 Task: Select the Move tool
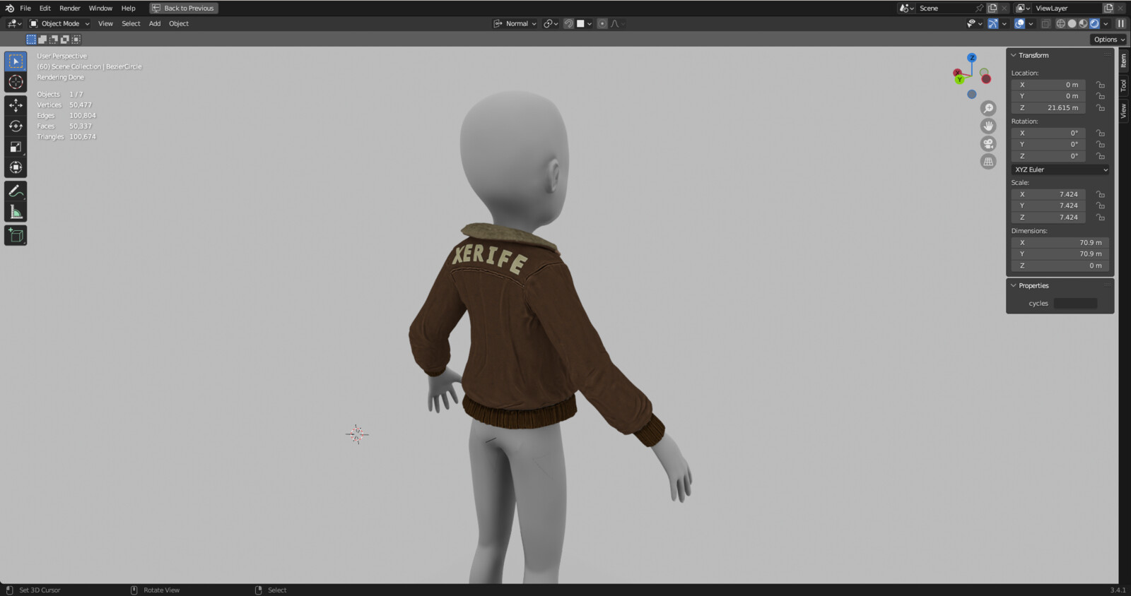16,105
